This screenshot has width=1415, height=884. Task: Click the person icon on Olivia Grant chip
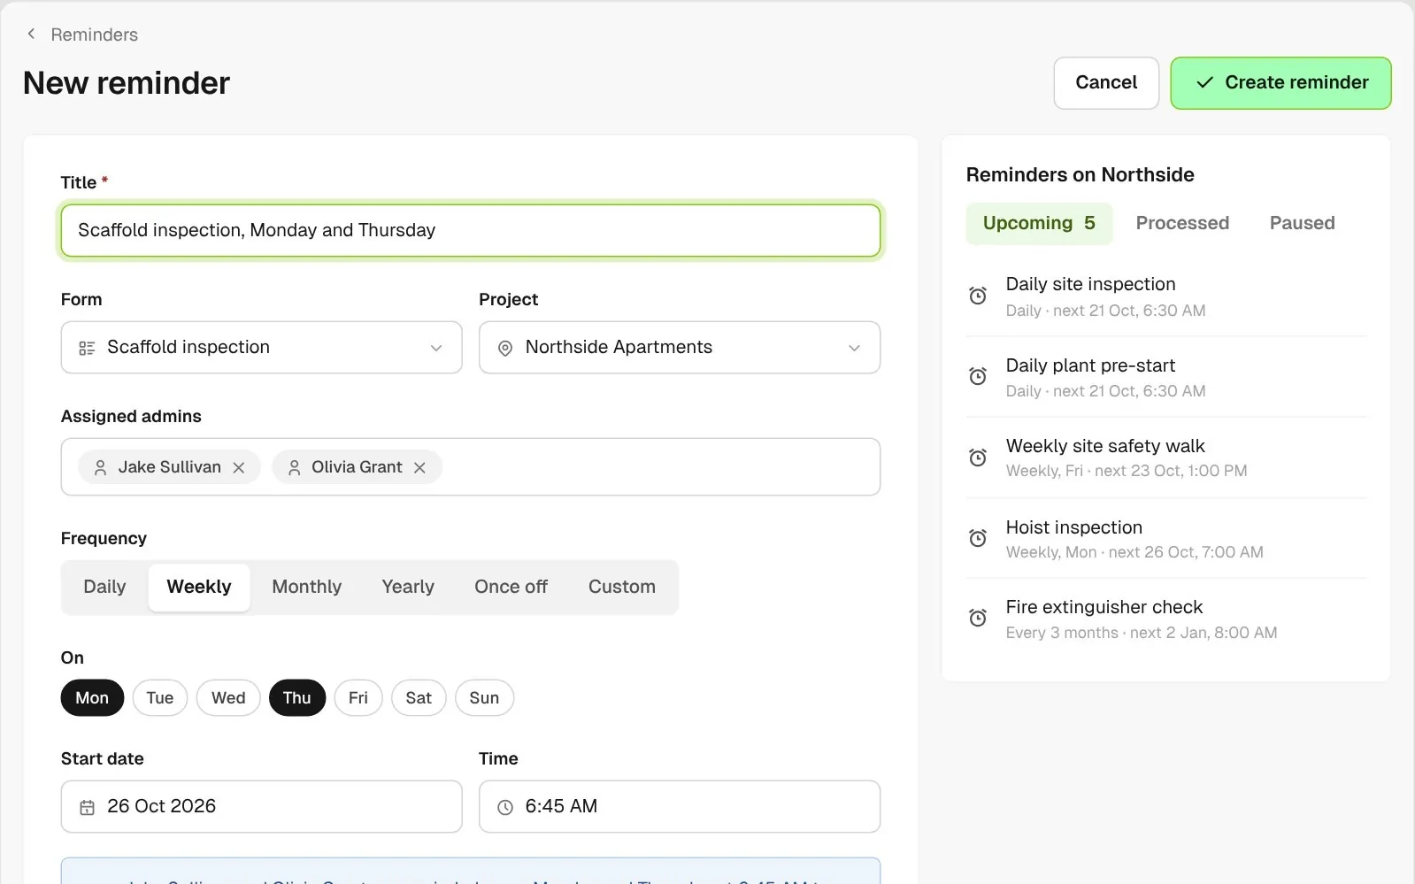click(295, 467)
